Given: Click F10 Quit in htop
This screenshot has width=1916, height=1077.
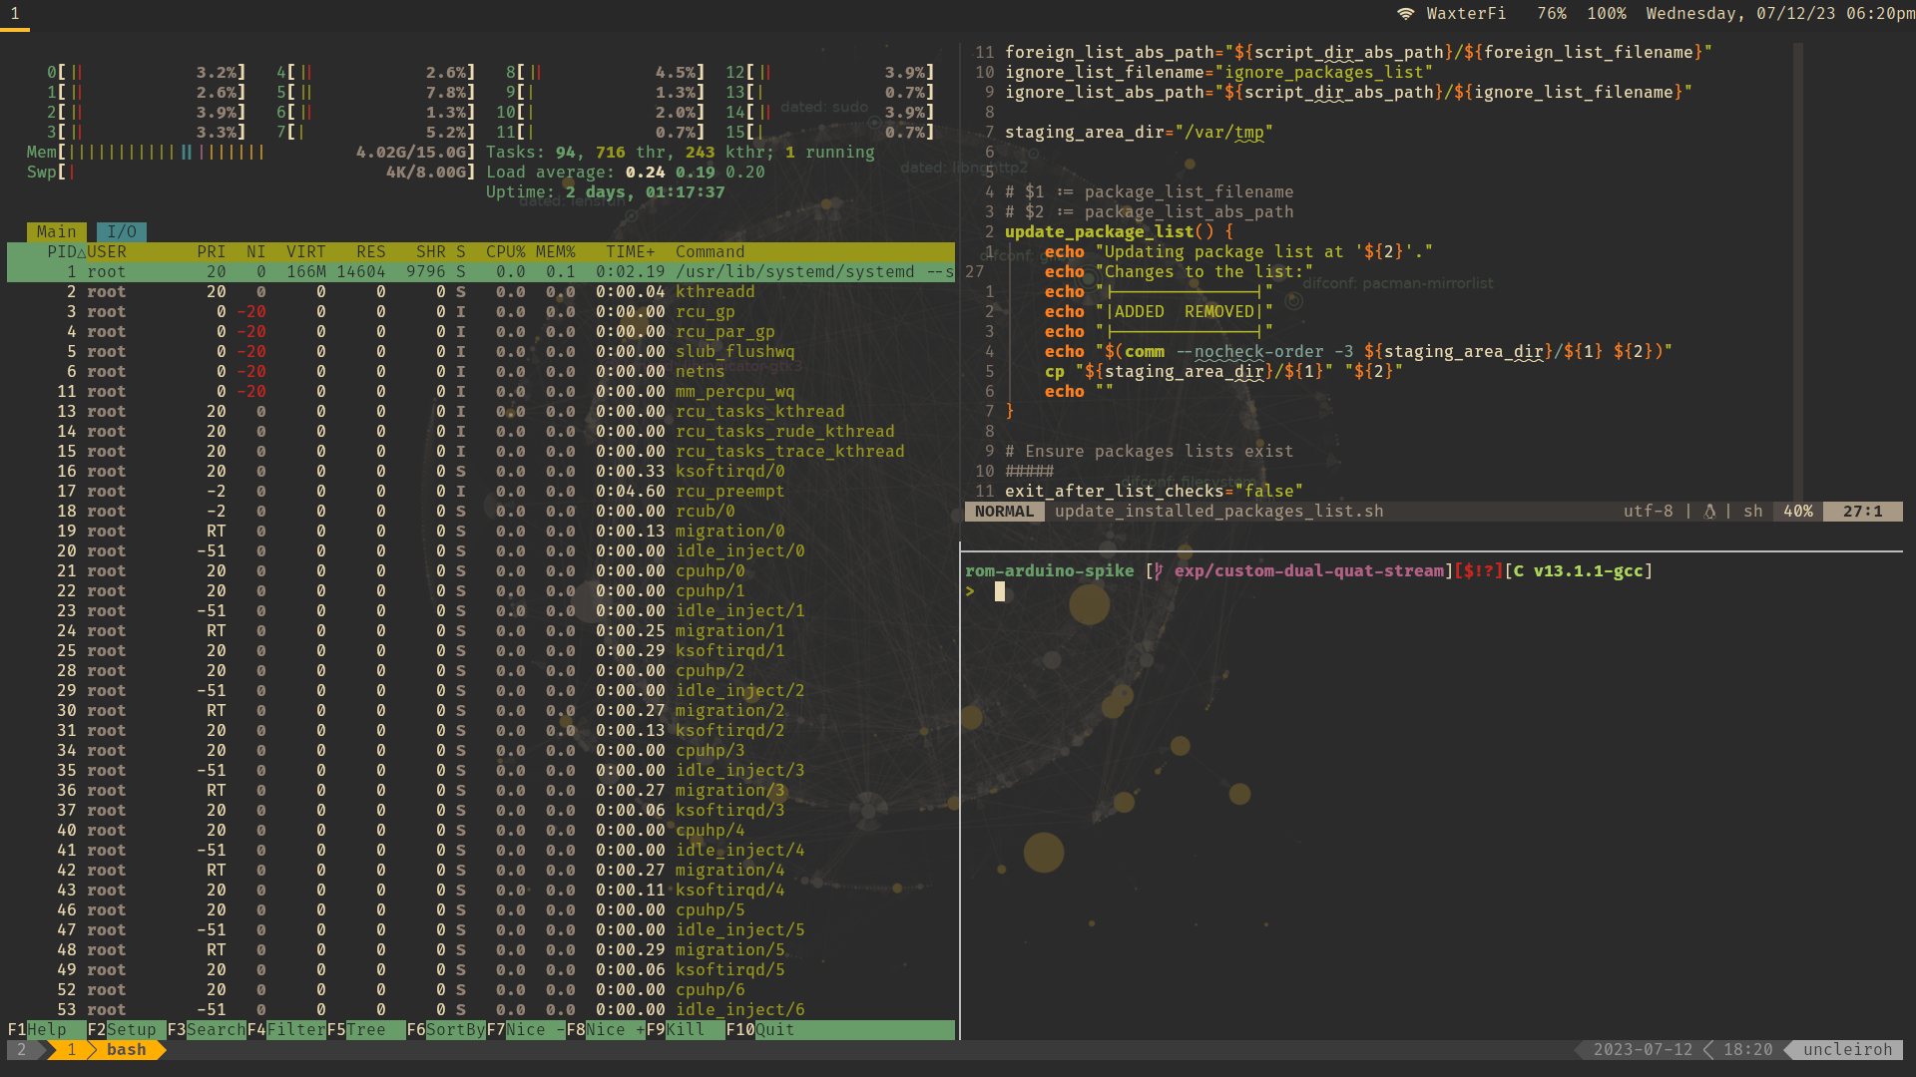Looking at the screenshot, I should click(774, 1030).
